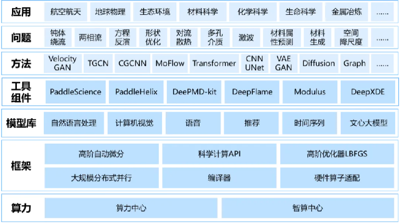Select the 语音 box
Screen dimensions: 400x224
point(193,123)
